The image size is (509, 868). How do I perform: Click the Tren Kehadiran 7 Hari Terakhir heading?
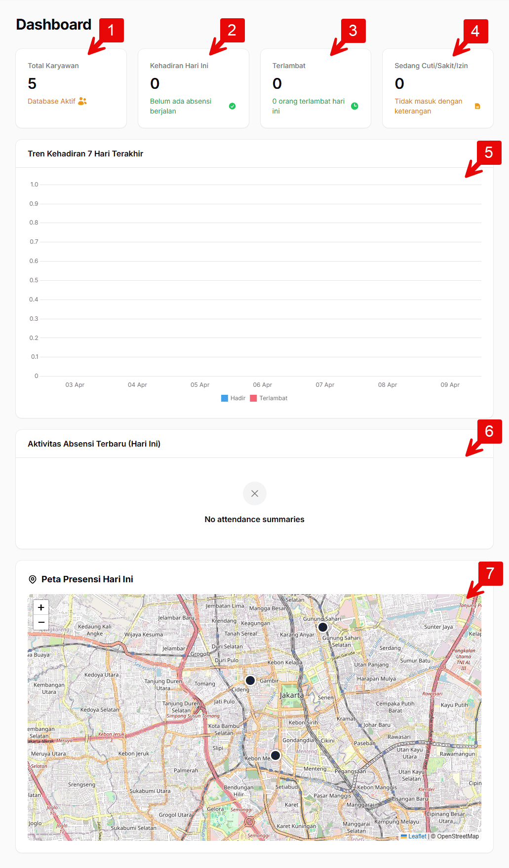coord(85,154)
